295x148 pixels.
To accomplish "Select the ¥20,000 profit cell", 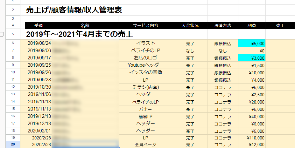I will [x=252, y=102].
